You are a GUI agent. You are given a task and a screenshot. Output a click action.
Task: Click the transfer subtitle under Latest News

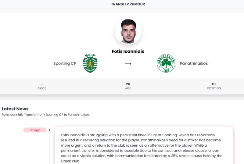point(45,115)
